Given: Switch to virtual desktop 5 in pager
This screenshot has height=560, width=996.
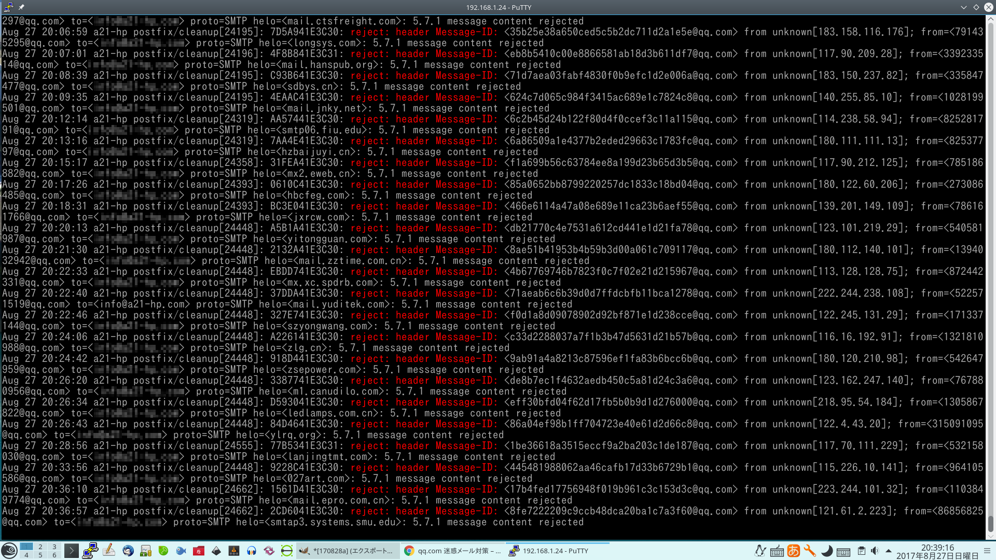Looking at the screenshot, I should point(40,555).
